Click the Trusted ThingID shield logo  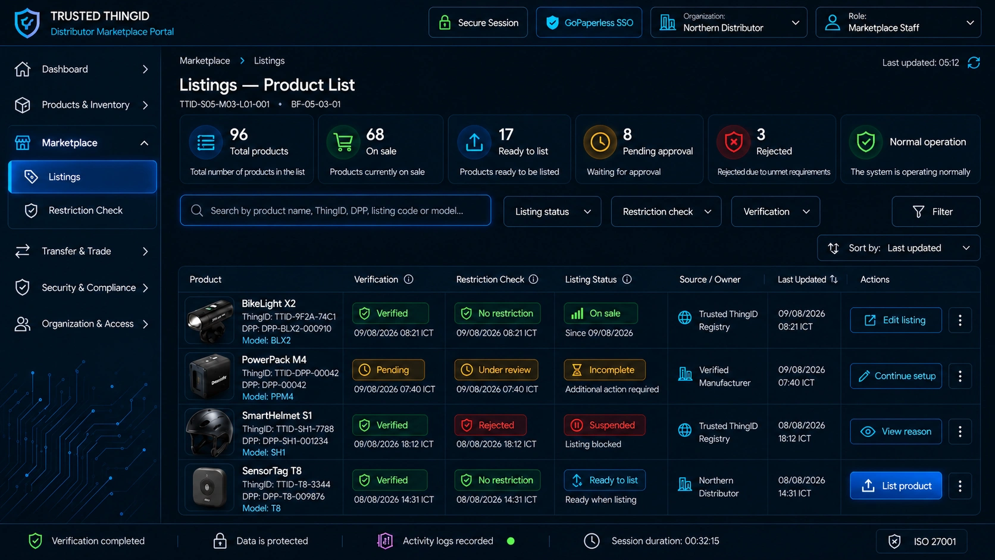27,23
